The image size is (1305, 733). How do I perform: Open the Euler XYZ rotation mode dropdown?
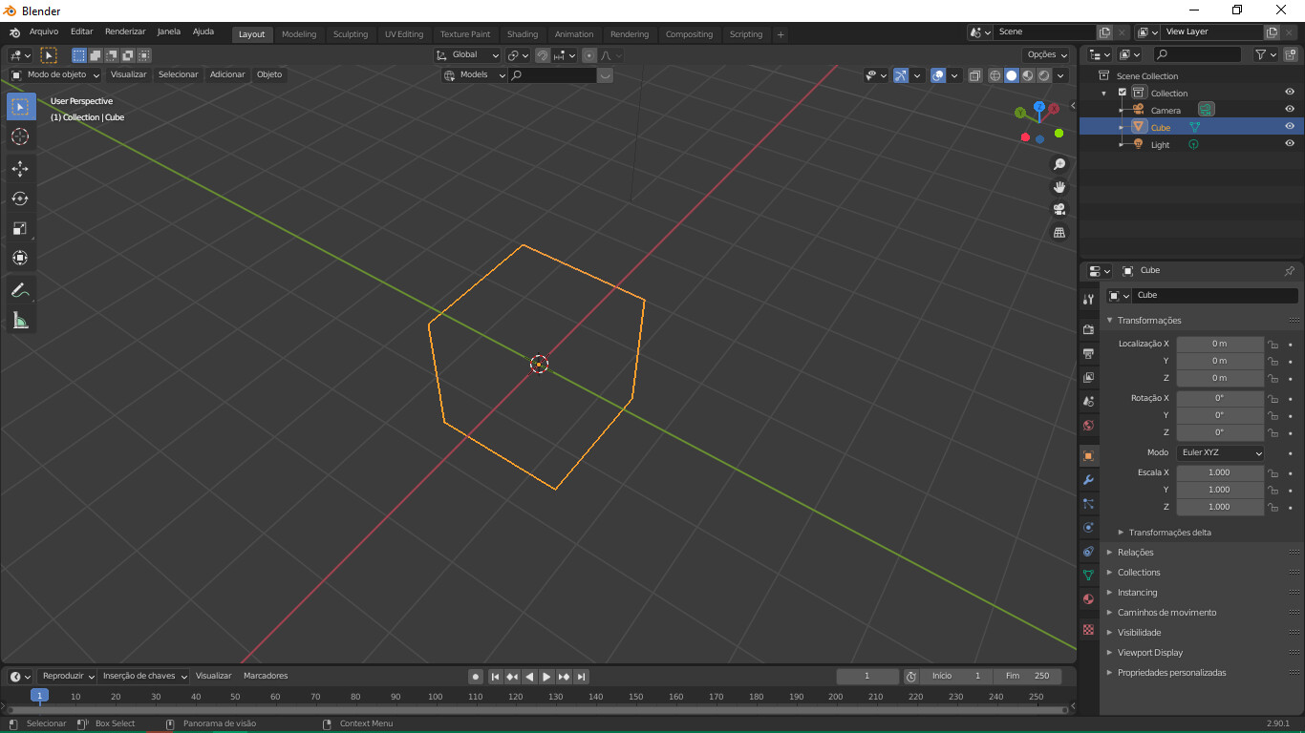pos(1221,452)
